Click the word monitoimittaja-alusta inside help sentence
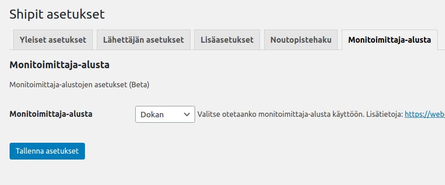The height and width of the screenshot is (185, 445). pyautogui.click(x=294, y=115)
